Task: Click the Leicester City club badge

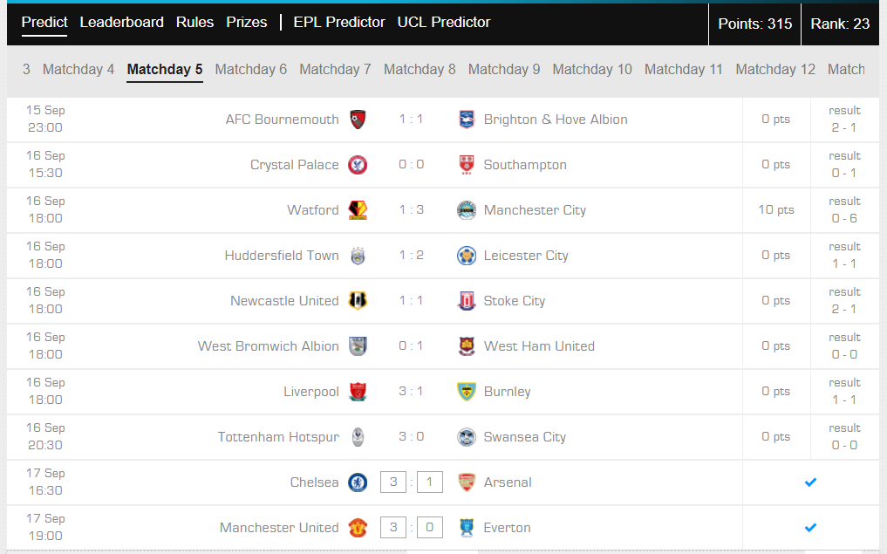Action: pyautogui.click(x=466, y=256)
